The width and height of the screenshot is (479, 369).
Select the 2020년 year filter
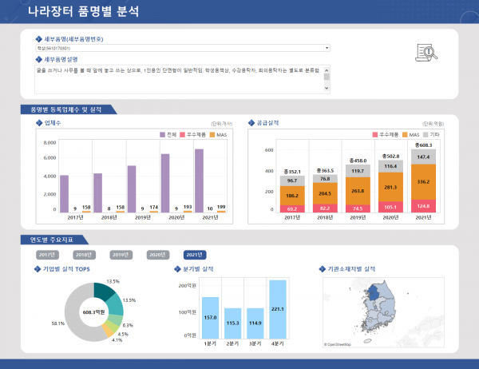coord(158,254)
